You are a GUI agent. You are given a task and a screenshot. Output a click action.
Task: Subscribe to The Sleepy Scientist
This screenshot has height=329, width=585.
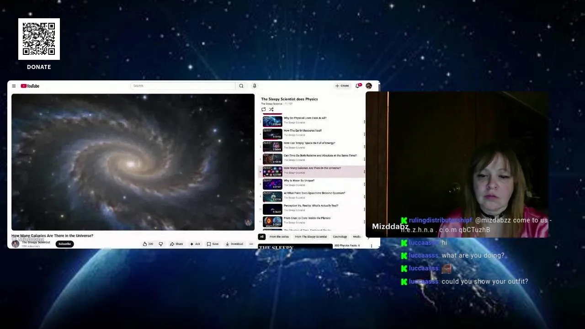click(x=64, y=244)
